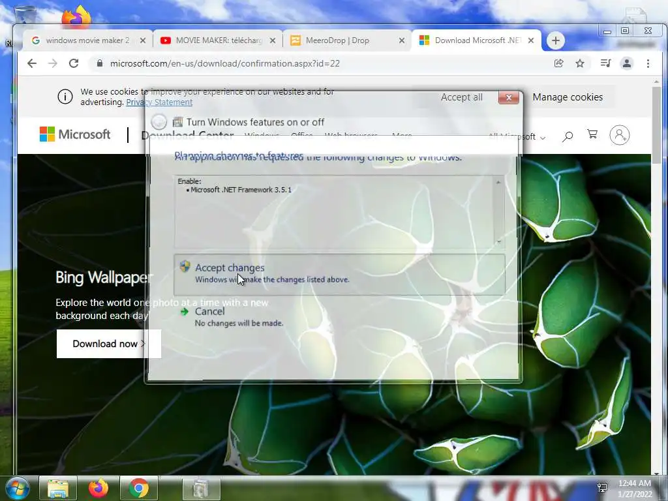Close the MOVIE MAKER YouTube tab
Screen dimensions: 668x501
(x=273, y=40)
